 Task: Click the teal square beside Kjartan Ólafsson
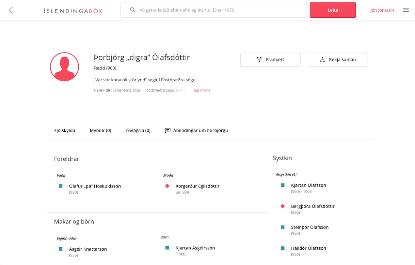tap(283, 185)
